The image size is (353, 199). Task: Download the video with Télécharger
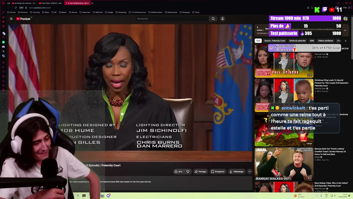[236, 172]
